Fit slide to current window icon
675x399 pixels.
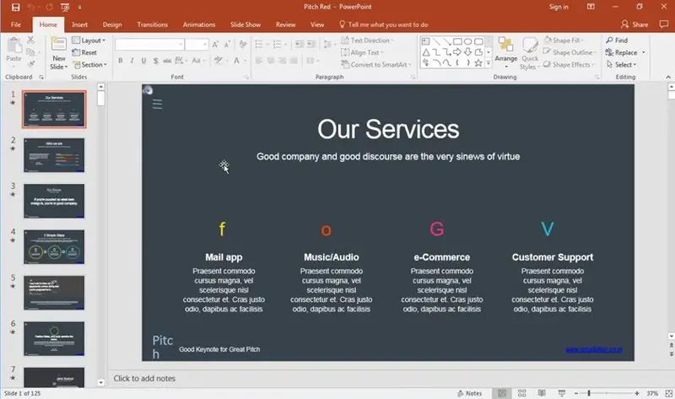[668, 393]
